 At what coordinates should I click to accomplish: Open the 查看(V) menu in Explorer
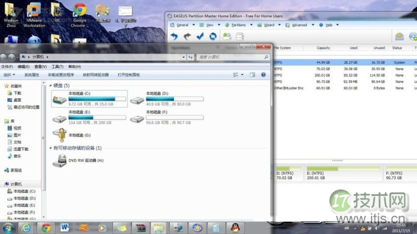tap(40, 66)
